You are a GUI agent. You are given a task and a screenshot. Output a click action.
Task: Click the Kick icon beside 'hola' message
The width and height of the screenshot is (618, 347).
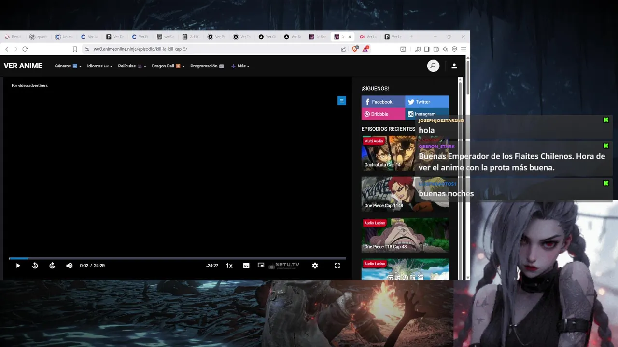[x=606, y=120]
